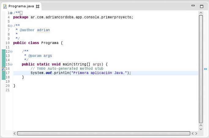This screenshot has width=209, height=138.
Task: Click "Auto-generated method stub" comment text
Action: [x=76, y=69]
